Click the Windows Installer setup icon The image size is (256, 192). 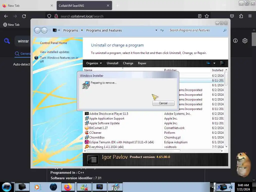click(x=86, y=85)
